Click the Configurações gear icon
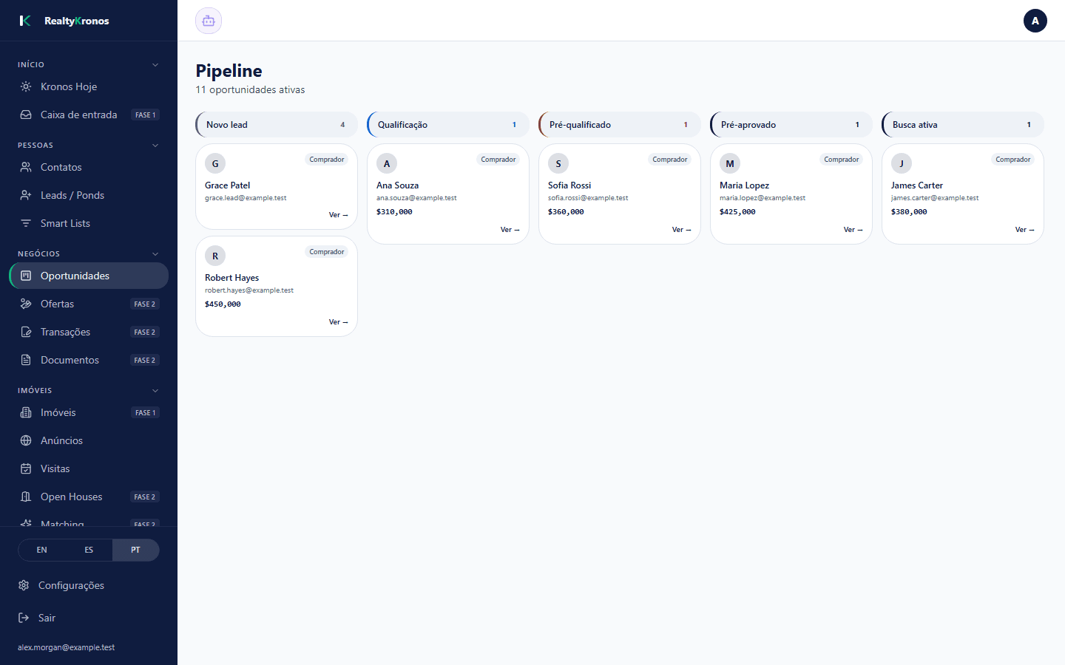 point(24,585)
